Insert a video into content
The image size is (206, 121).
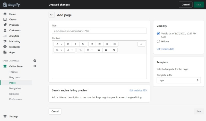[x=106, y=50]
